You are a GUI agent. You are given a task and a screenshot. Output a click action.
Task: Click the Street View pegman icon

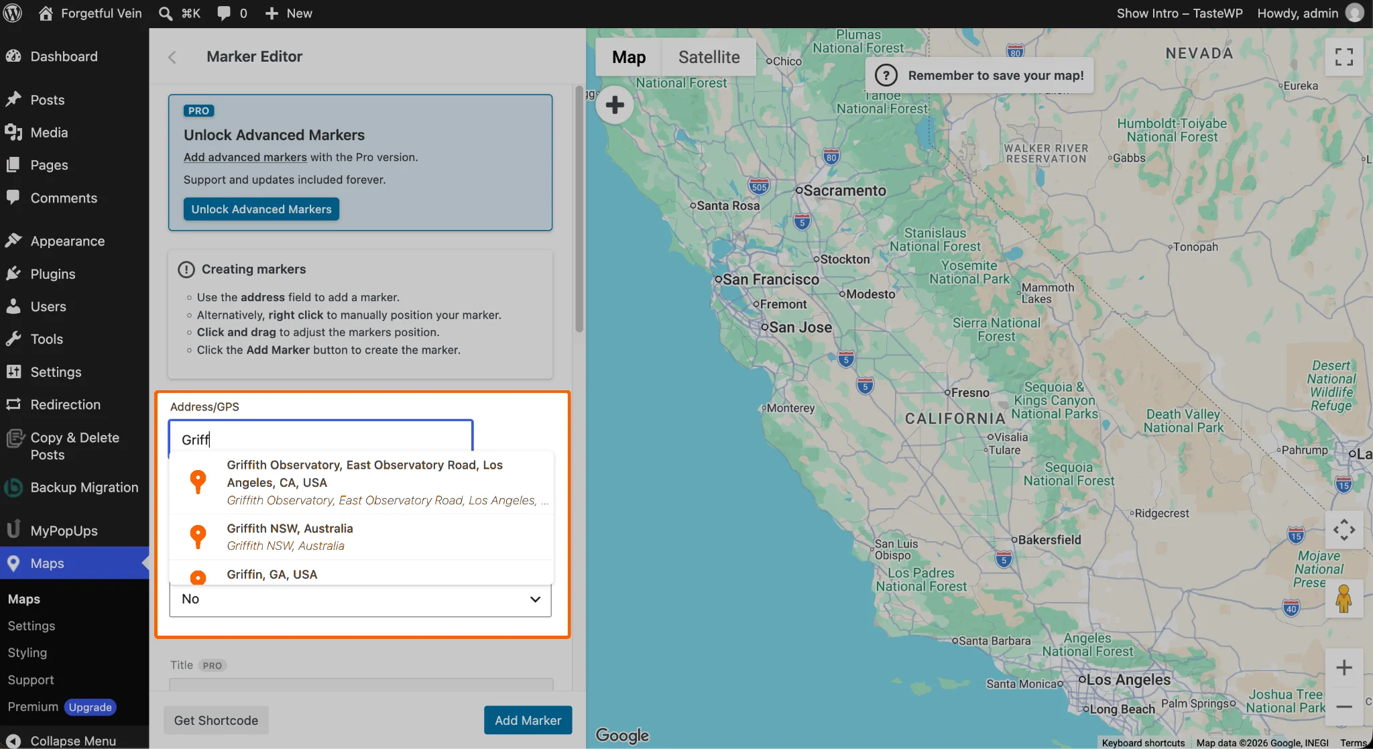pos(1344,599)
